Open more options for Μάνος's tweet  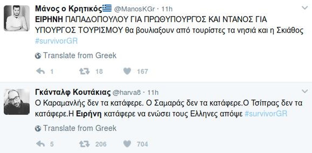(x=304, y=7)
